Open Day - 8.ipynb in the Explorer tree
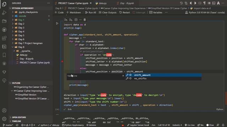 click(x=27, y=59)
